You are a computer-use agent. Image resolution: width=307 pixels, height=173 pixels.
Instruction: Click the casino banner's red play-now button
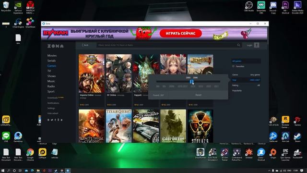point(180,33)
